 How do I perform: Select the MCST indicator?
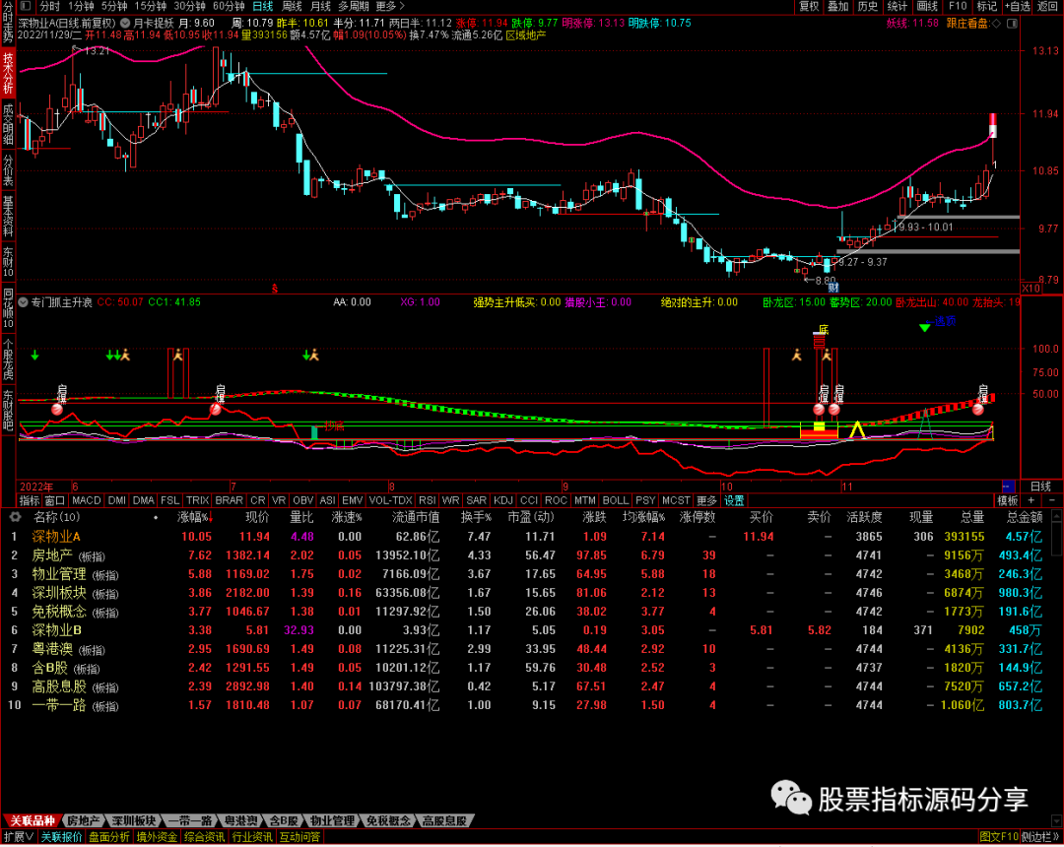point(676,500)
